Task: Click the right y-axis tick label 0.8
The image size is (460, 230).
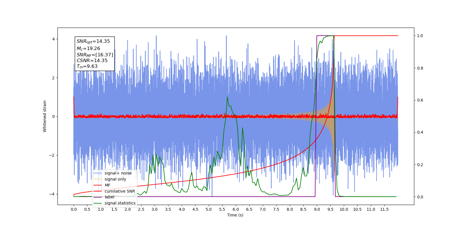Action: [x=420, y=68]
